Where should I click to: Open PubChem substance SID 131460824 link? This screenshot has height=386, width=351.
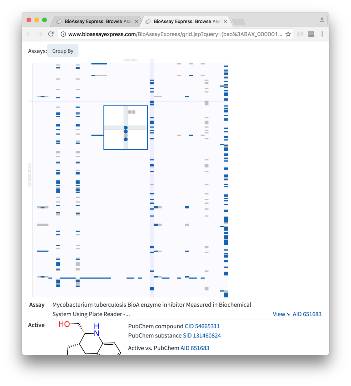click(x=202, y=336)
